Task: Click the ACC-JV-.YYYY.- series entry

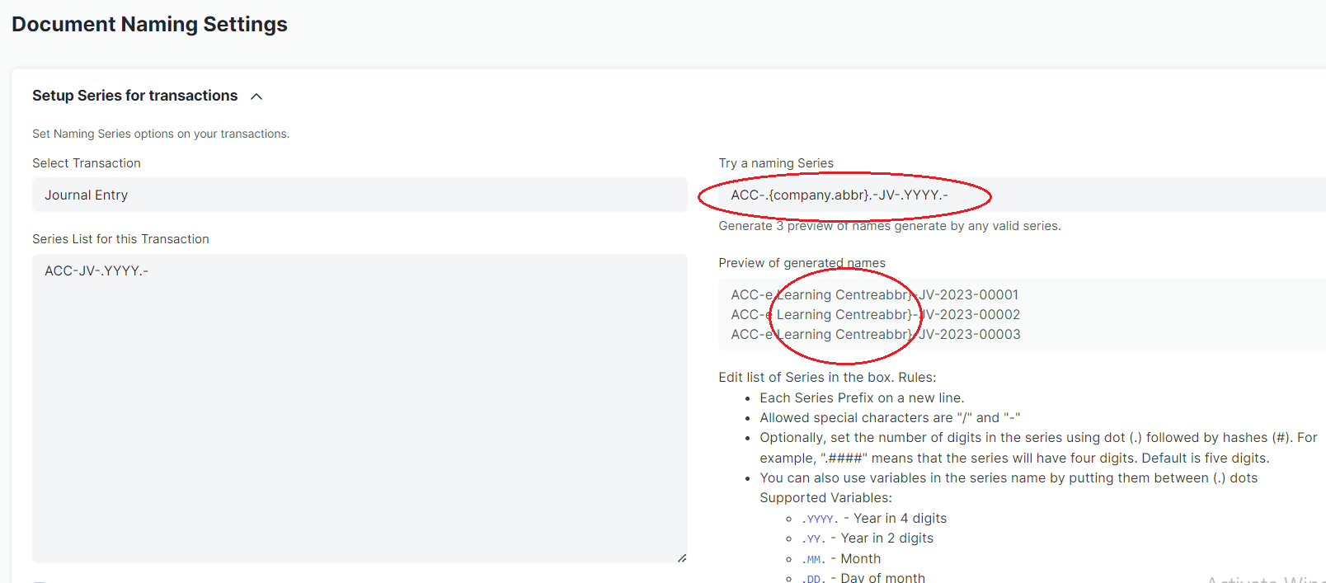Action: tap(96, 270)
